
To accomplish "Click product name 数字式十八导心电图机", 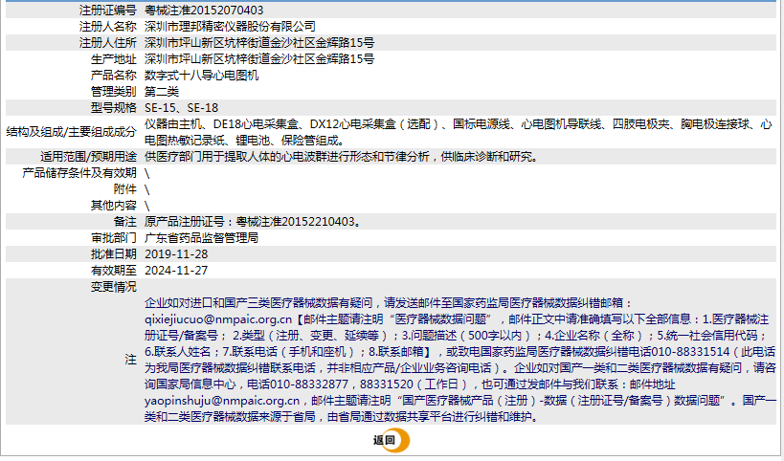I will coord(201,76).
